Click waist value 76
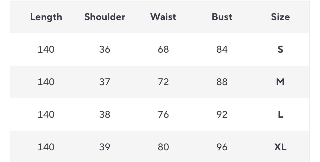The image size is (320, 162). (163, 115)
